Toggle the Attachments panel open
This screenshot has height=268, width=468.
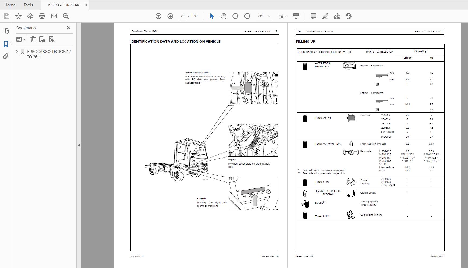(x=6, y=56)
